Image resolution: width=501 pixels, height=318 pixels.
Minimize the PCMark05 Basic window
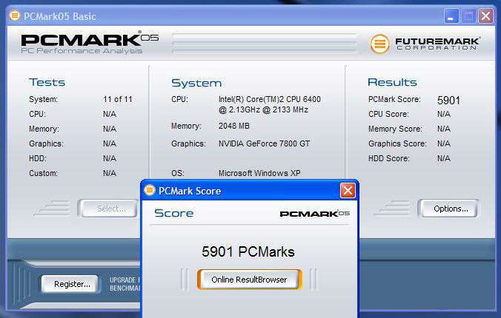(451, 16)
